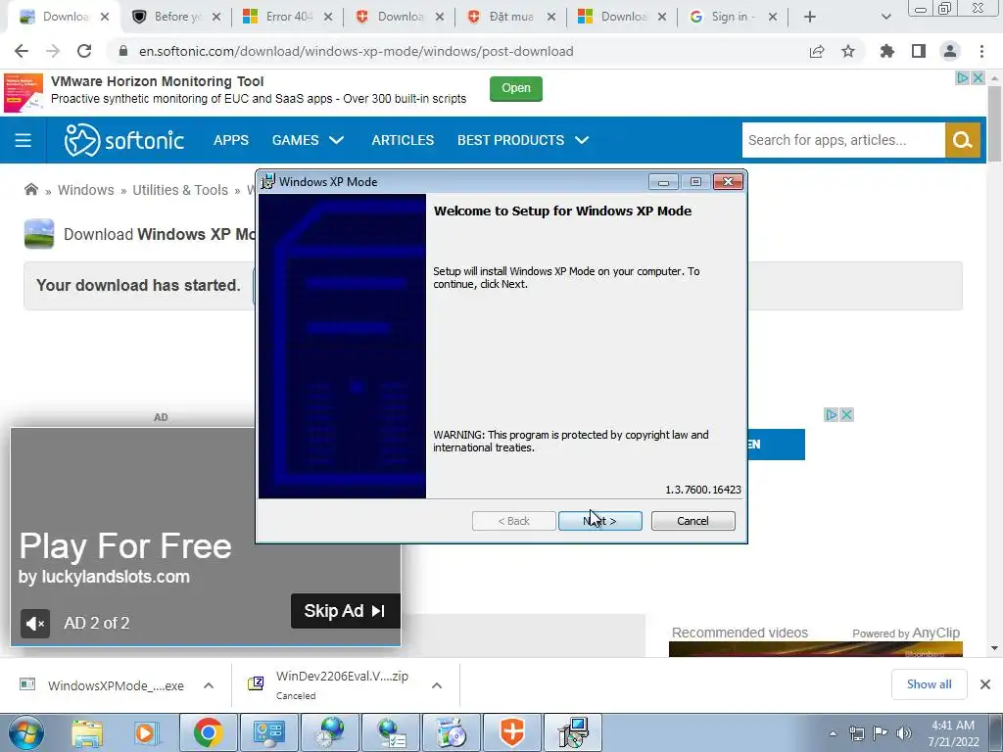Expand BEST PRODUCTS dropdown menu

523,140
